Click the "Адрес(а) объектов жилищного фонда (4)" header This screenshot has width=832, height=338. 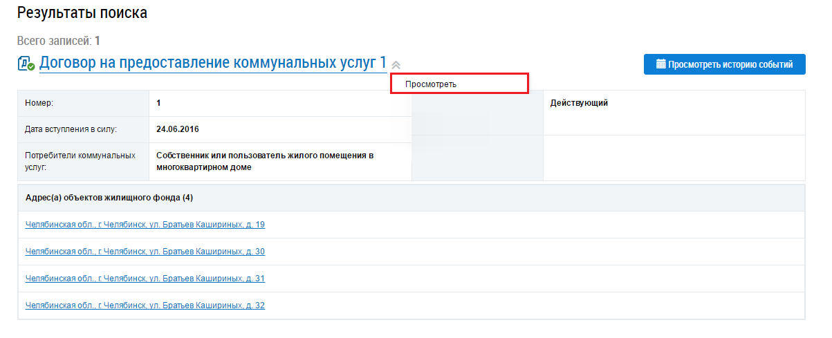pos(109,198)
